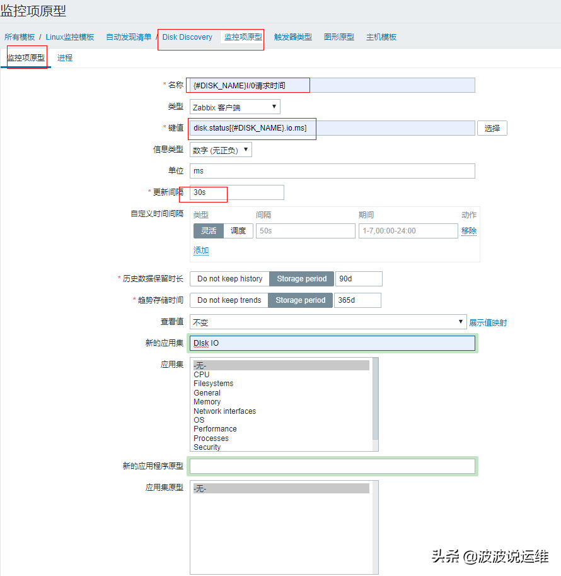The height and width of the screenshot is (576, 561).
Task: Select 监控项原型 in the navigation bar
Action: coord(243,37)
